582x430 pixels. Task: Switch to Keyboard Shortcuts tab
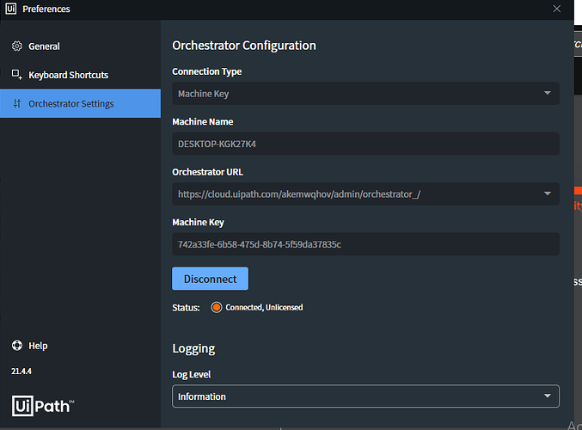pos(69,75)
